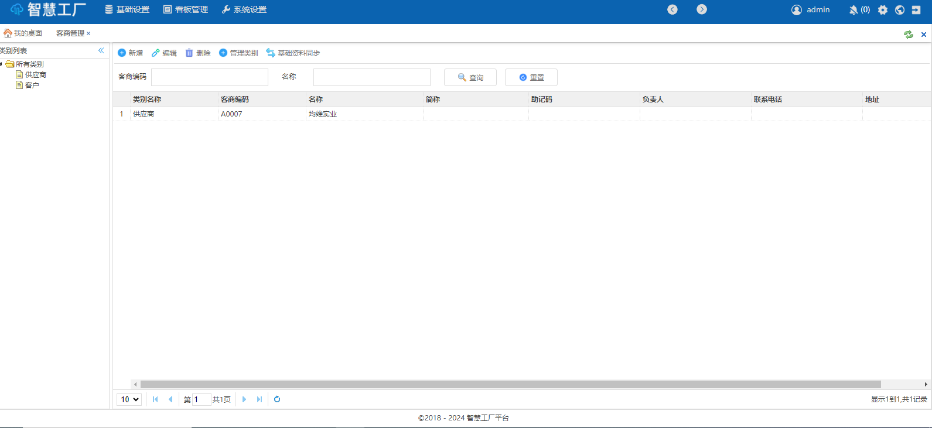Screen dimensions: 932x428
Task: Open the notification bell icon
Action: click(854, 10)
